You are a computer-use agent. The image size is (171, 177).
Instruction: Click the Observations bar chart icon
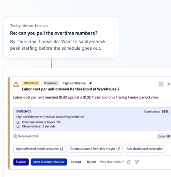(x=18, y=126)
